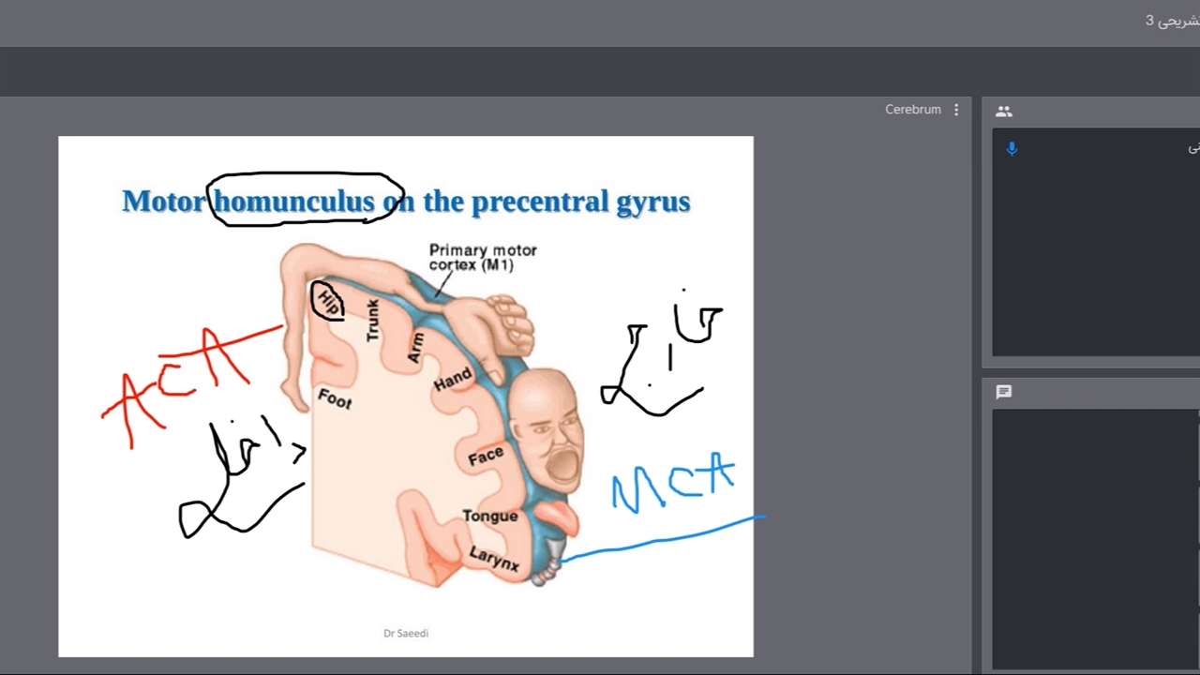Click the Larynx label on the diagram

coord(494,559)
